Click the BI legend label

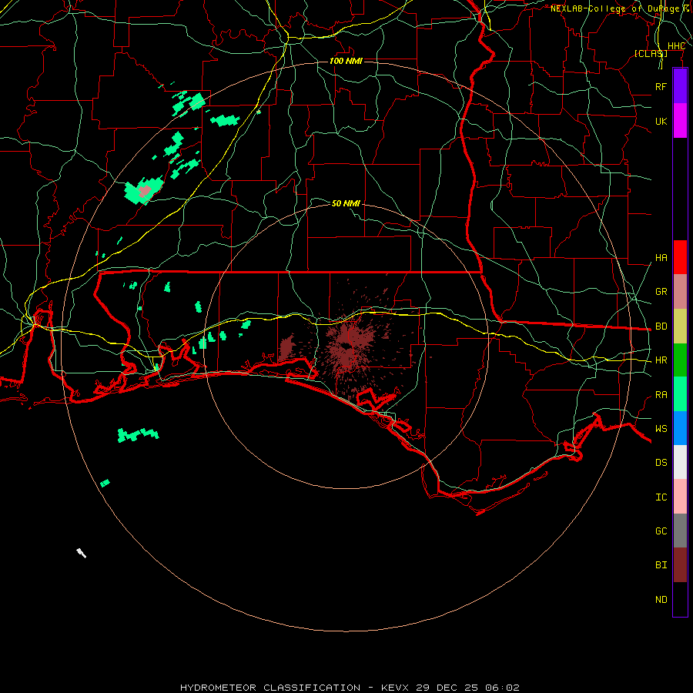[661, 565]
